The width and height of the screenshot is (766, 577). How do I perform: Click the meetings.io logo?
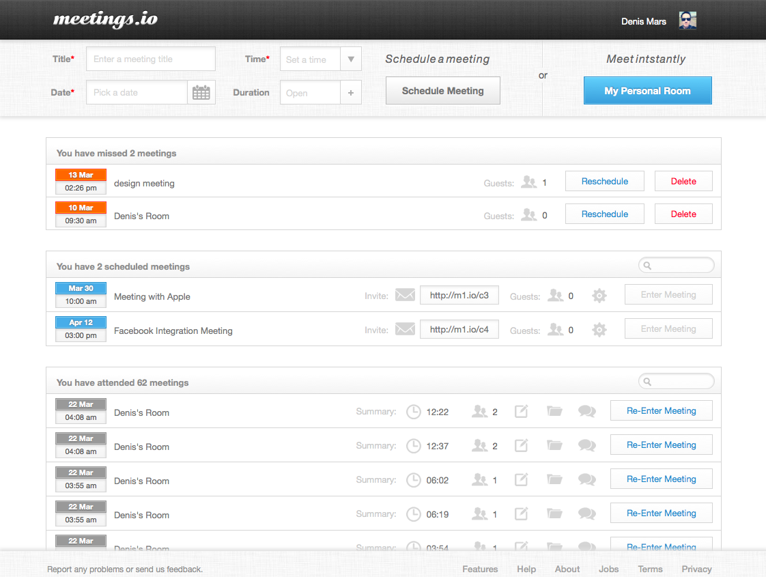(x=105, y=19)
